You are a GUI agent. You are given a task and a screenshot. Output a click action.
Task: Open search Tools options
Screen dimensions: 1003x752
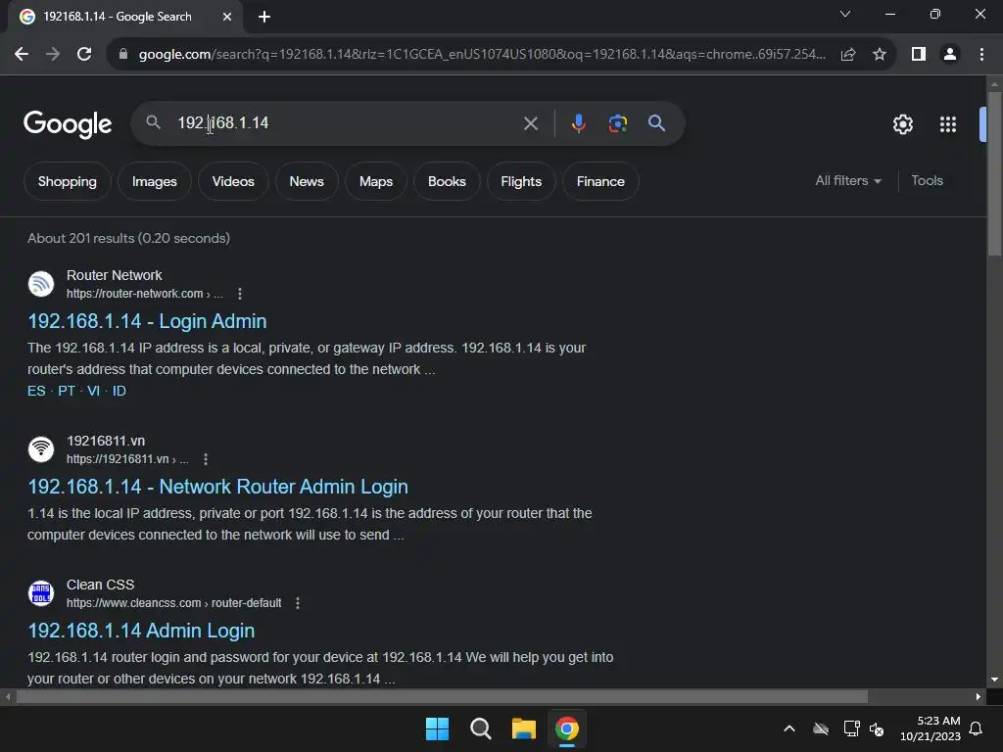(x=927, y=181)
